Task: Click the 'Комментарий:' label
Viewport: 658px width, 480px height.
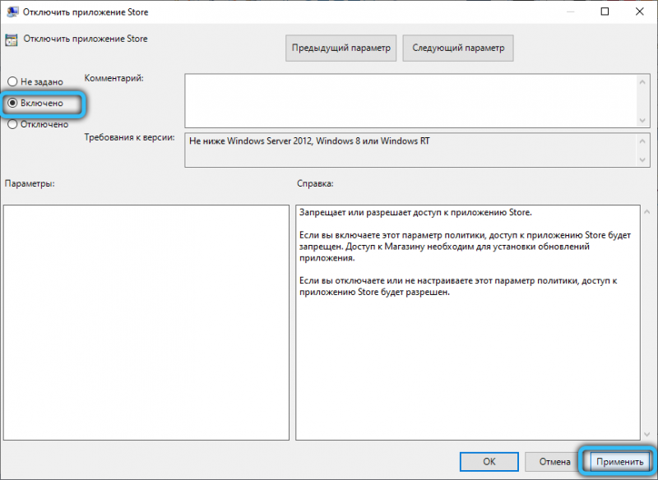Action: coord(114,78)
